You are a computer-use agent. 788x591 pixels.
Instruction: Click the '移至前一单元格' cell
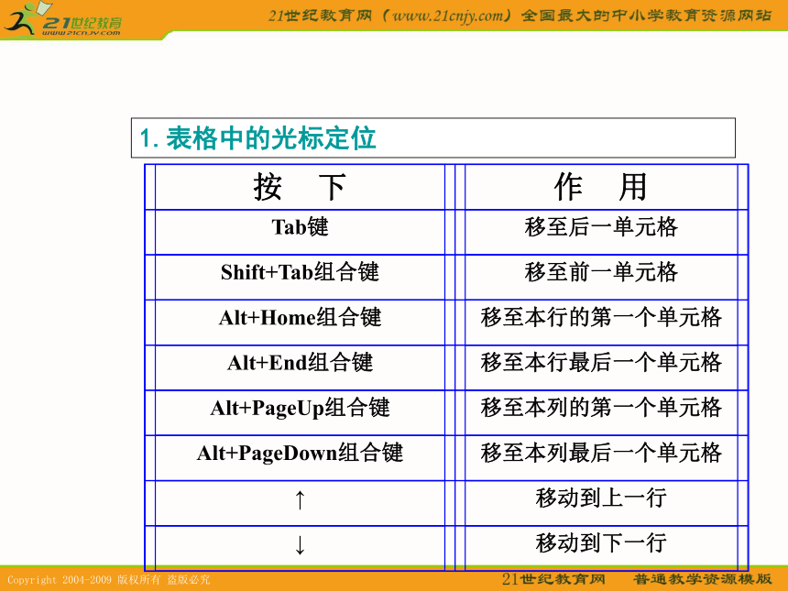(x=601, y=277)
